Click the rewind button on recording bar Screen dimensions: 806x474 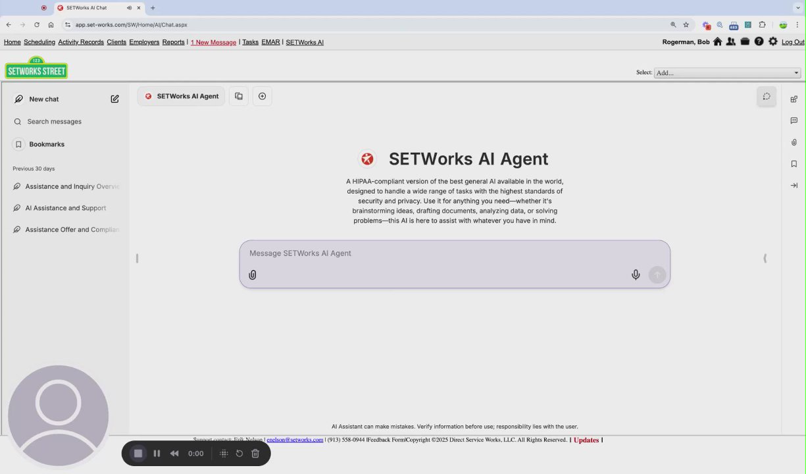pos(174,453)
